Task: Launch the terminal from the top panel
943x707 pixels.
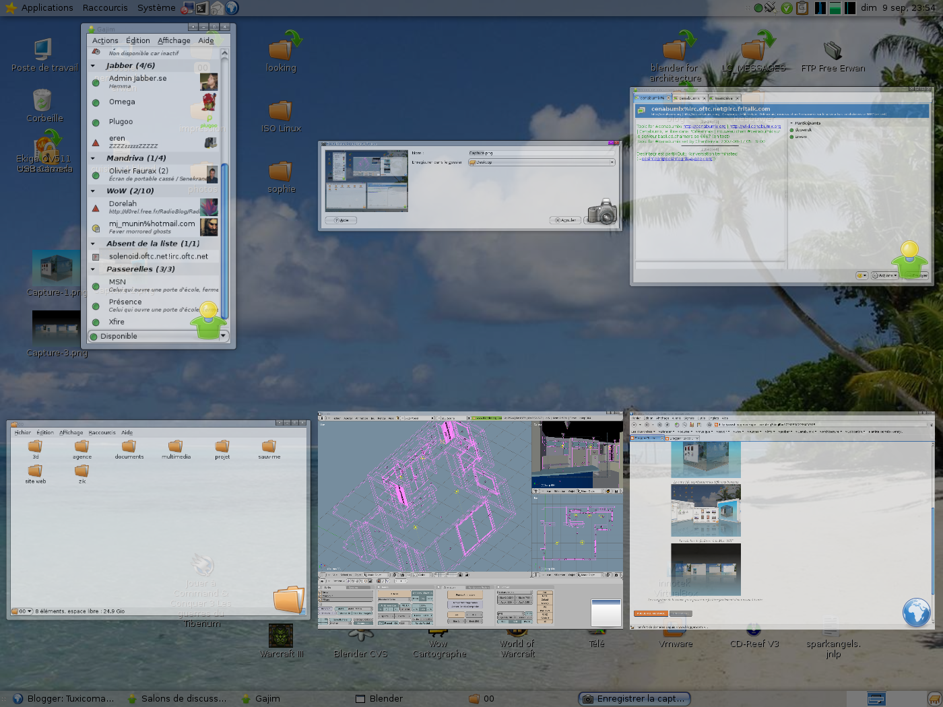Action: (x=201, y=8)
